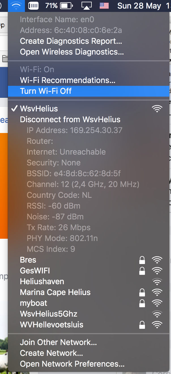This screenshot has height=374, width=171.
Task: Create a Diagnostics Report
Action: (71, 41)
